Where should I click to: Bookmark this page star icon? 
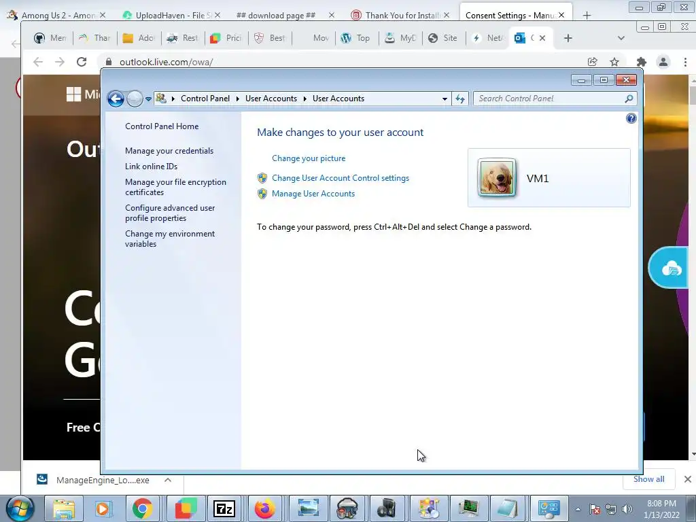click(x=614, y=62)
